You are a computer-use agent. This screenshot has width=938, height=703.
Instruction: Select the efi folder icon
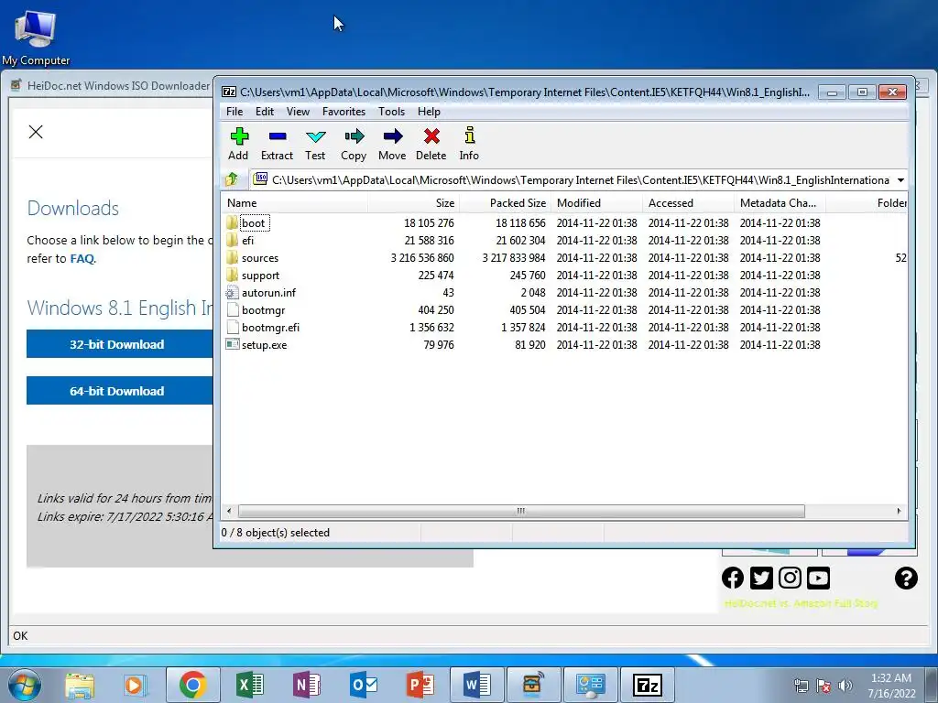(x=232, y=241)
